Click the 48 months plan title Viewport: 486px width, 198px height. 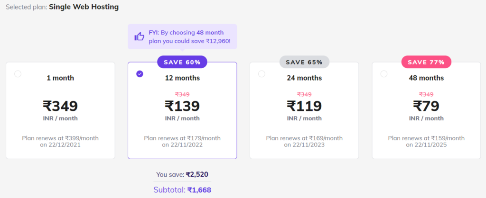pyautogui.click(x=426, y=78)
